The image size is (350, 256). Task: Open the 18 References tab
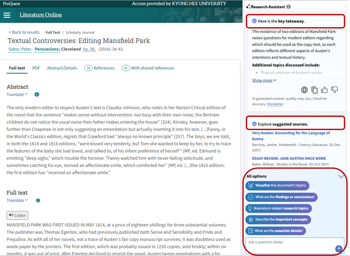(x=99, y=68)
